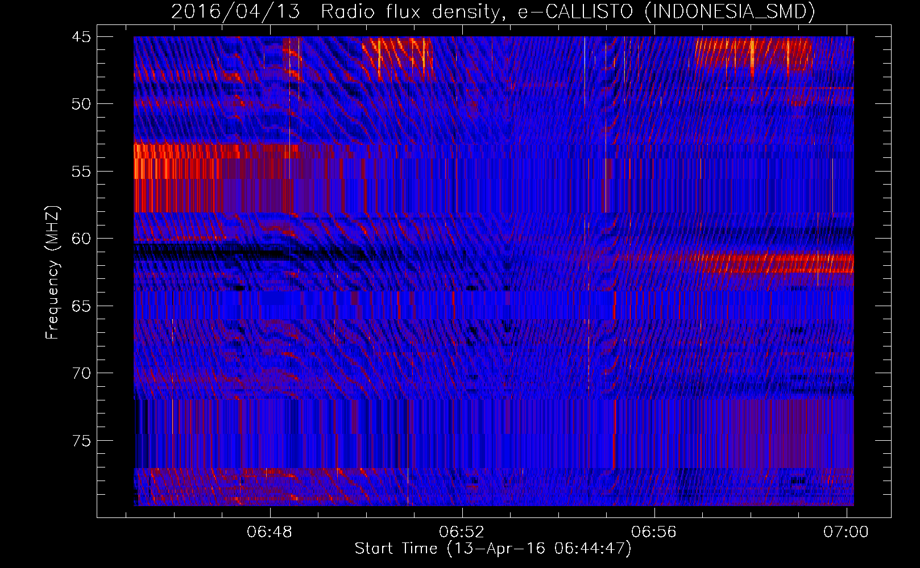Click the 60 frequency tick label

coord(81,239)
